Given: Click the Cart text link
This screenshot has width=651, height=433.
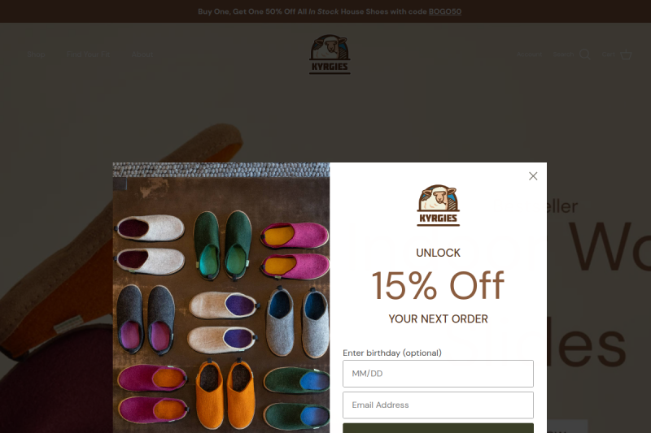Looking at the screenshot, I should tap(608, 54).
